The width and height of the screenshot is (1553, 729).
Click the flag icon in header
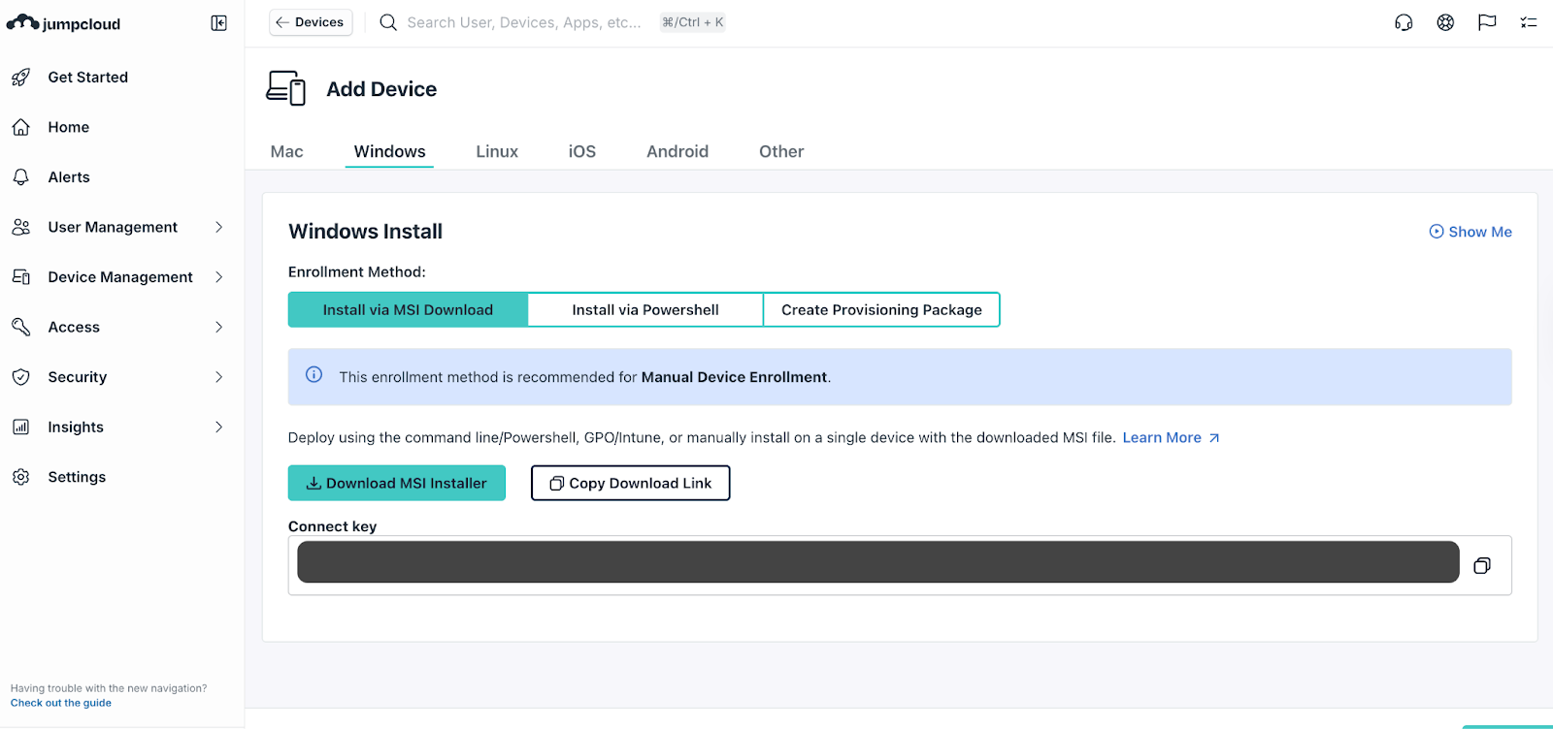[x=1487, y=22]
